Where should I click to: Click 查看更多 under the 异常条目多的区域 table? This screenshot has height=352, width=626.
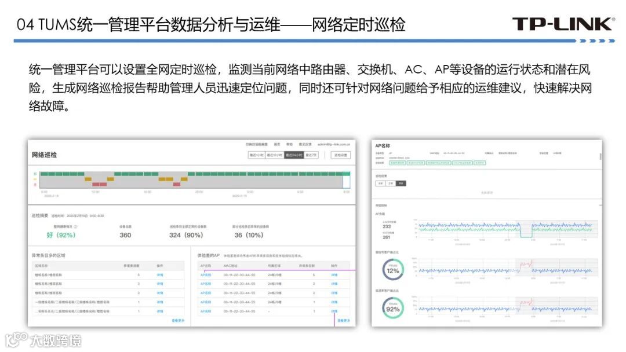[x=178, y=321]
